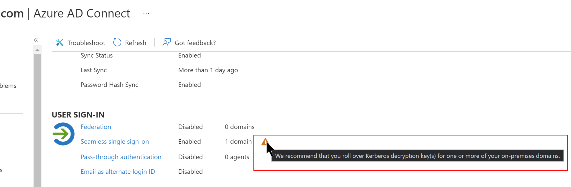Click the Sync Status Enabled value
The width and height of the screenshot is (571, 187).
pyautogui.click(x=189, y=55)
